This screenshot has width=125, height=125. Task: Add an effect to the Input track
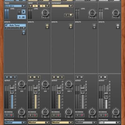coord(47,25)
